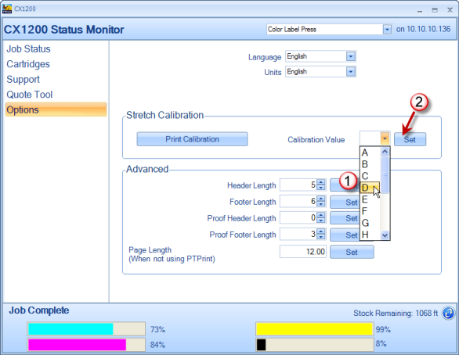
Task: Open the Job Status page
Action: [28, 48]
